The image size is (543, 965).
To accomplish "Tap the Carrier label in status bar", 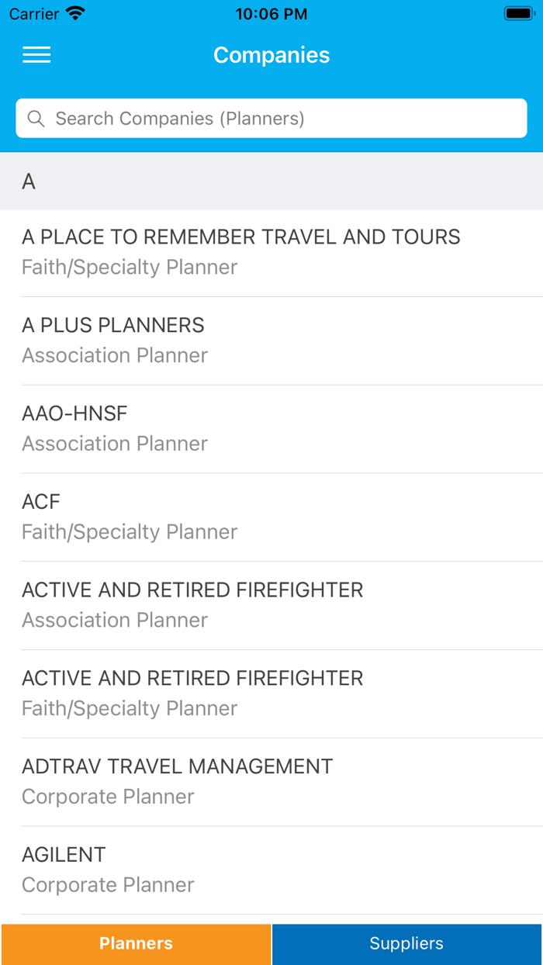I will tap(34, 14).
